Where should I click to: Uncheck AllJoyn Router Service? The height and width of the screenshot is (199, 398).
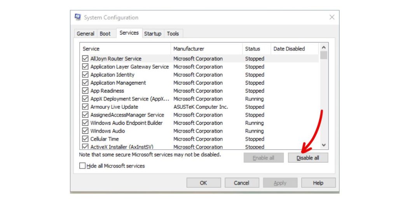point(85,59)
